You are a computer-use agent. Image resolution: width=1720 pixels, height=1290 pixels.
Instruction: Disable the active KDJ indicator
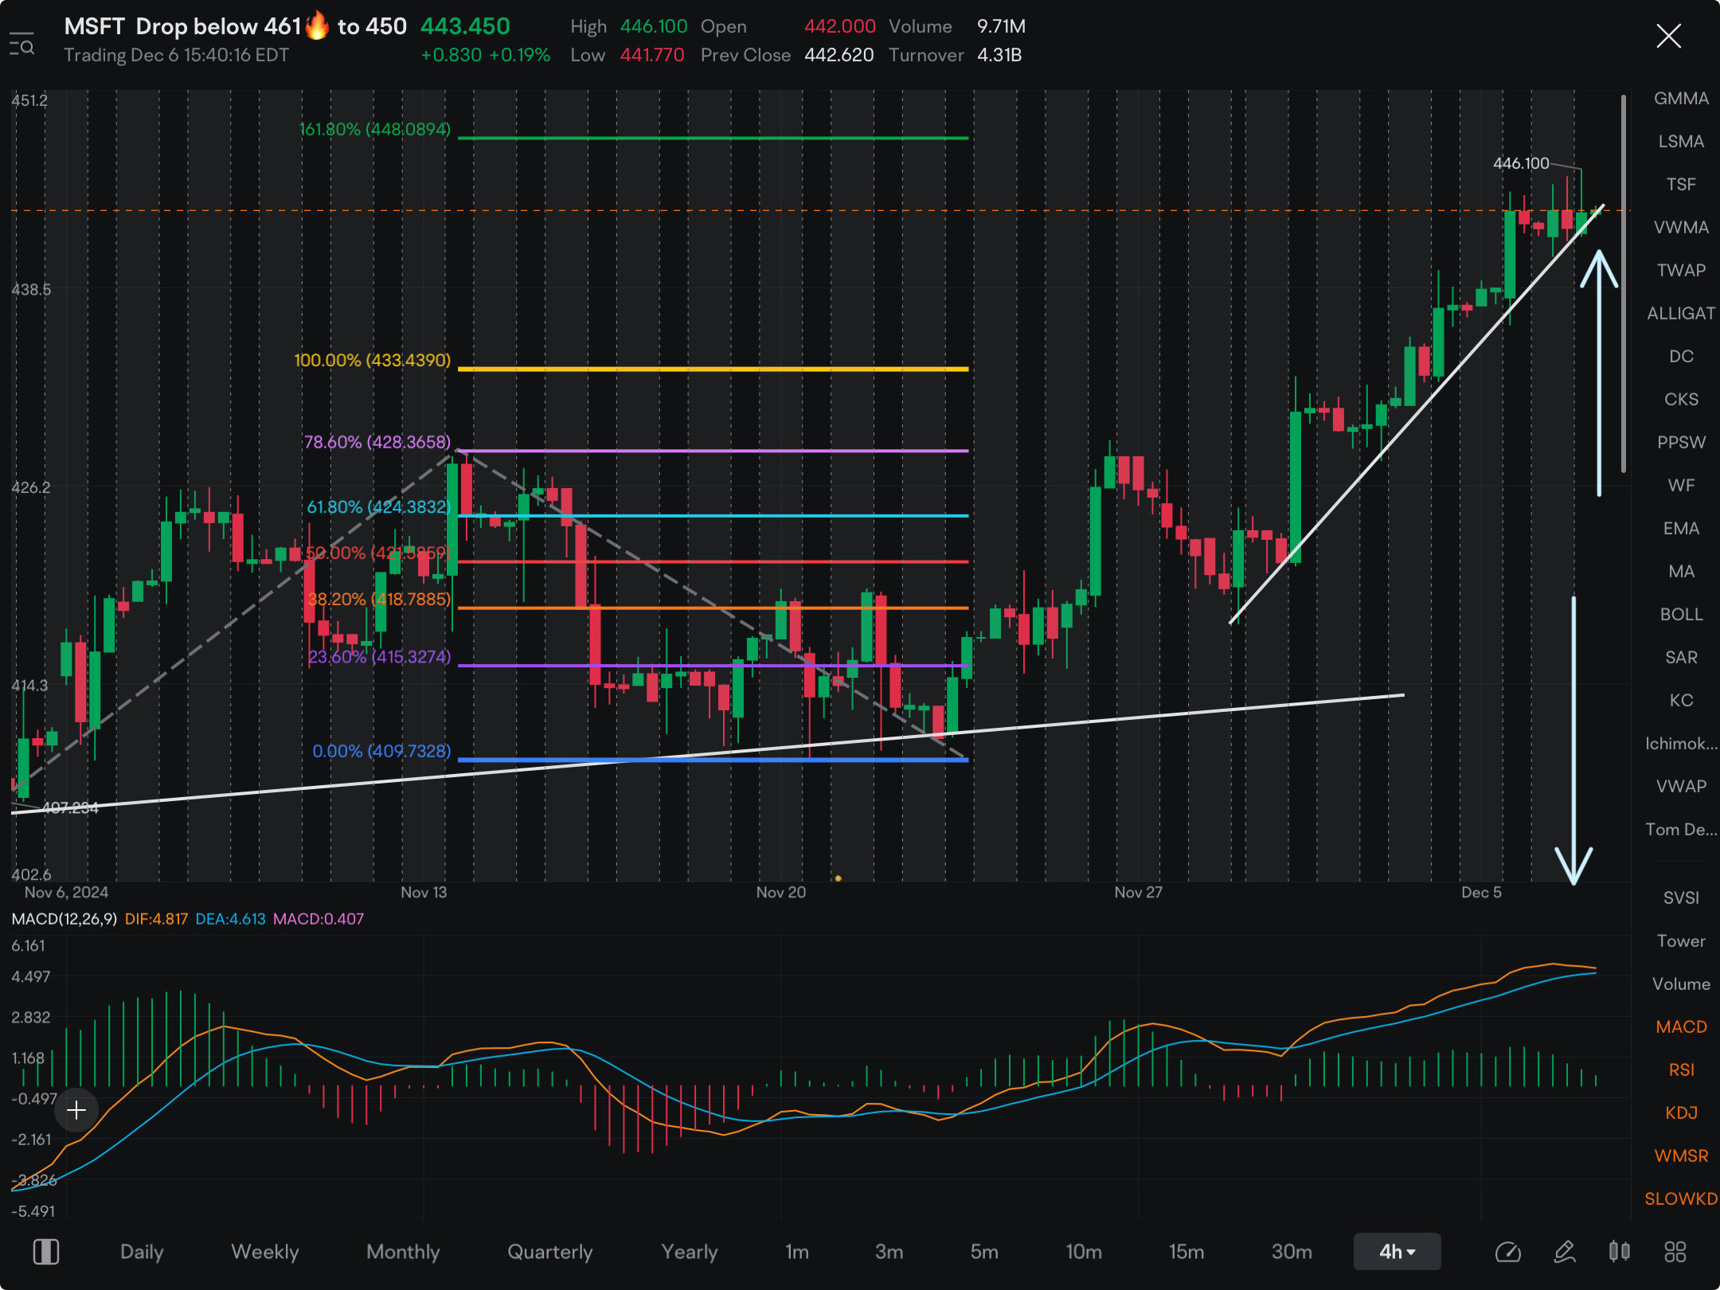point(1681,1113)
